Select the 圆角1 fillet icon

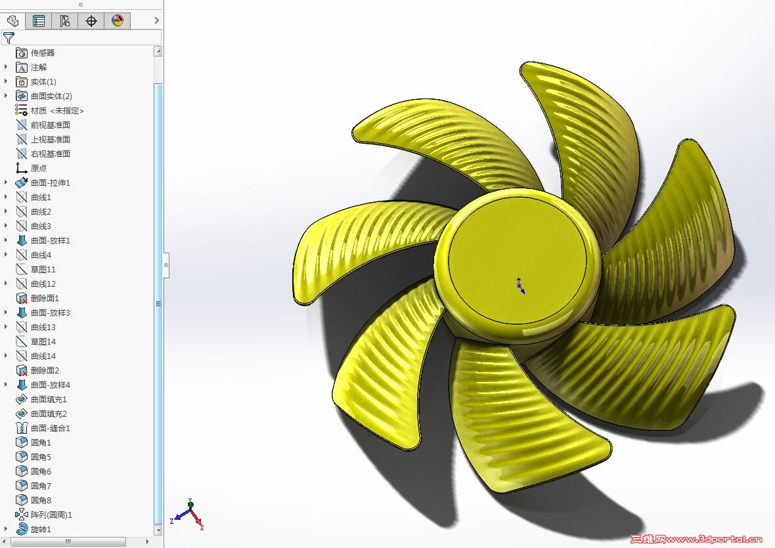[21, 442]
